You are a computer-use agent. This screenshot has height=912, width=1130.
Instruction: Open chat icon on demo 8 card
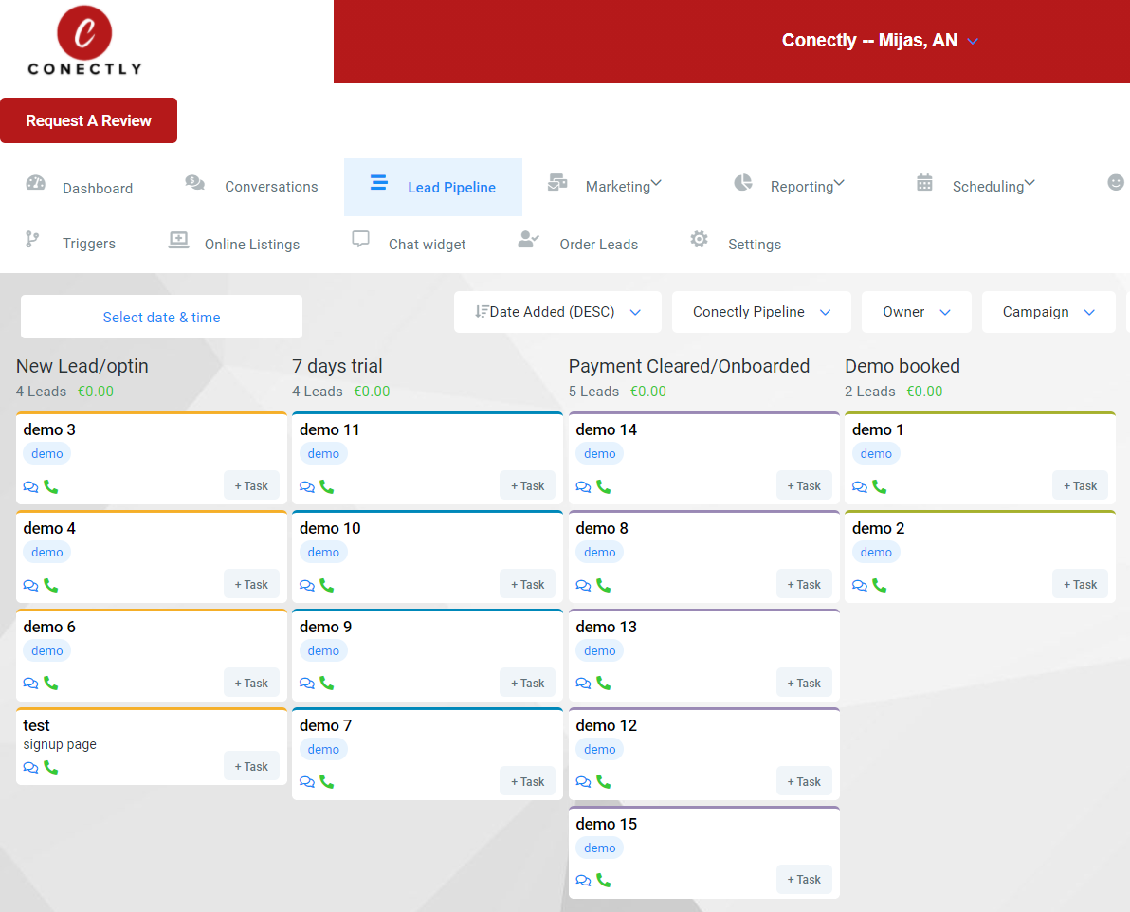tap(583, 586)
